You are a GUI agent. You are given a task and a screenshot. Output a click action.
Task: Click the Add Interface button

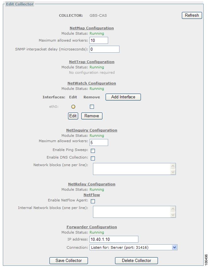[123, 97]
